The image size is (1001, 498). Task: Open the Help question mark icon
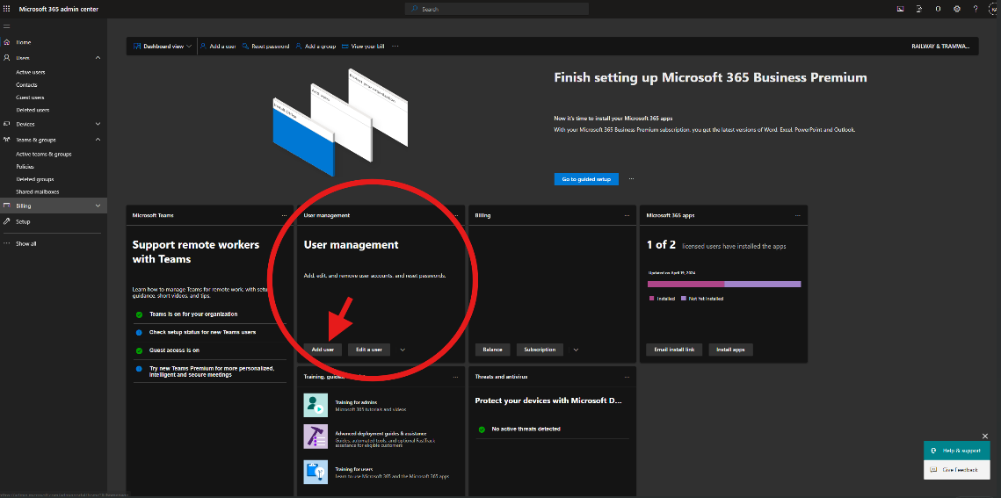pyautogui.click(x=975, y=9)
